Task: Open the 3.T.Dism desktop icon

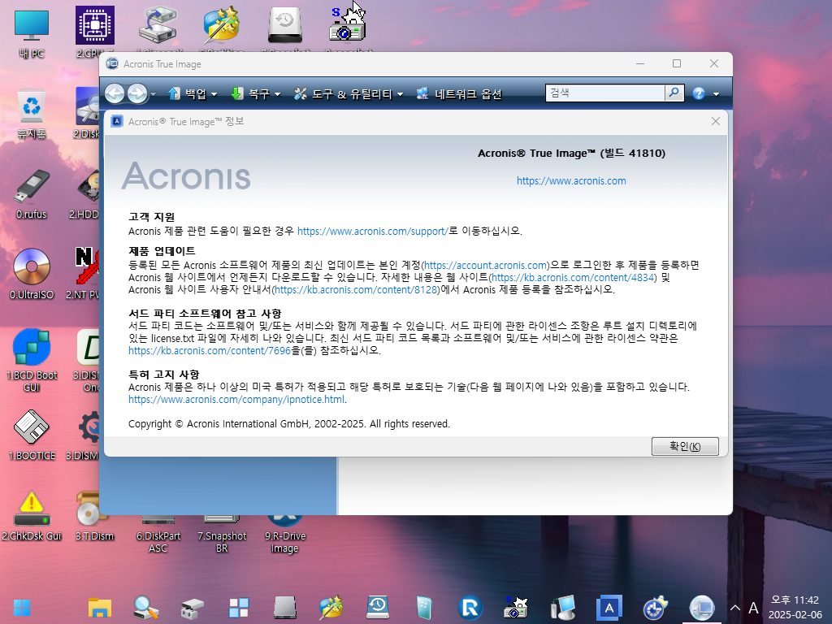Action: click(x=94, y=516)
